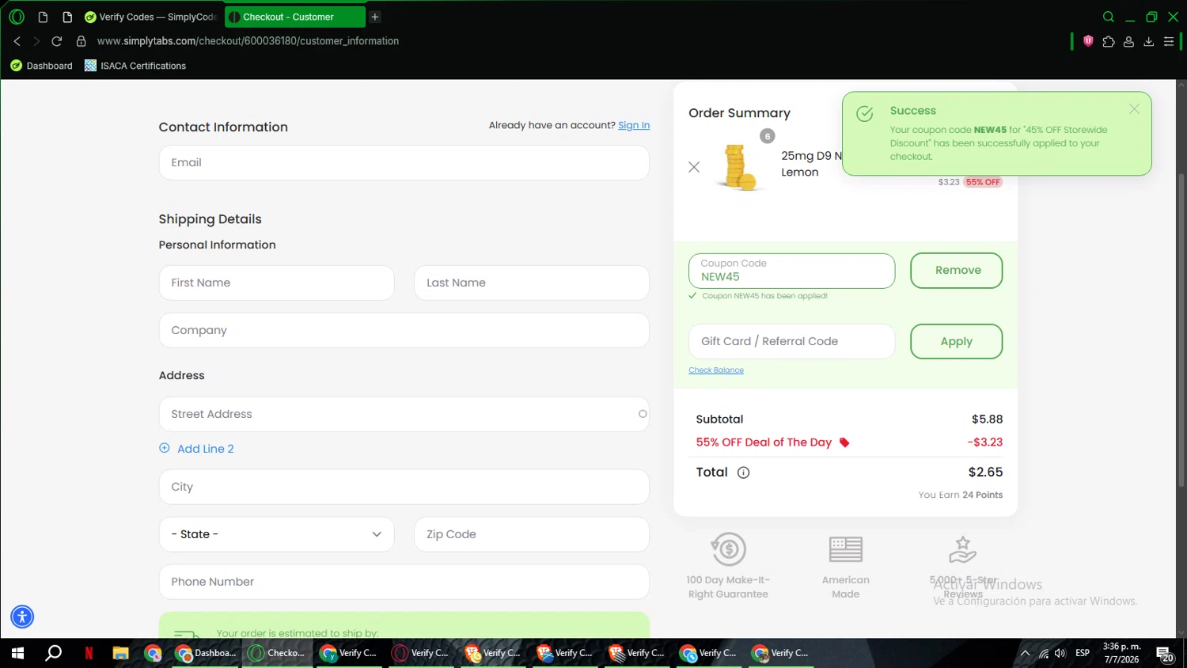Click the Coupon Code field with NEW45
This screenshot has width=1187, height=668.
pos(791,271)
